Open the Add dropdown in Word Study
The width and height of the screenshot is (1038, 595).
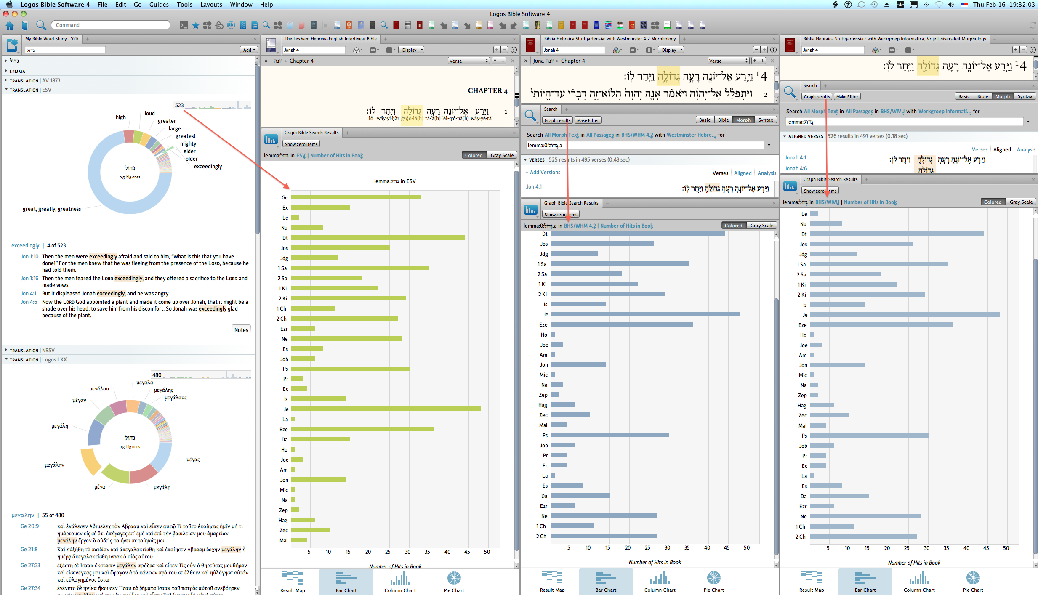point(249,50)
